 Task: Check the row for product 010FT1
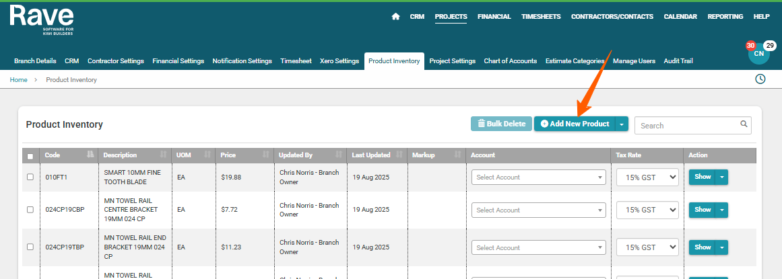tap(30, 177)
